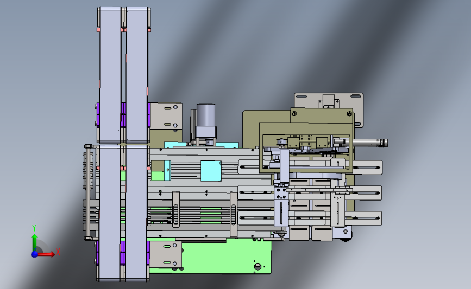Select the beige bracket block on the green plate
The height and width of the screenshot is (289, 471).
pos(166,254)
